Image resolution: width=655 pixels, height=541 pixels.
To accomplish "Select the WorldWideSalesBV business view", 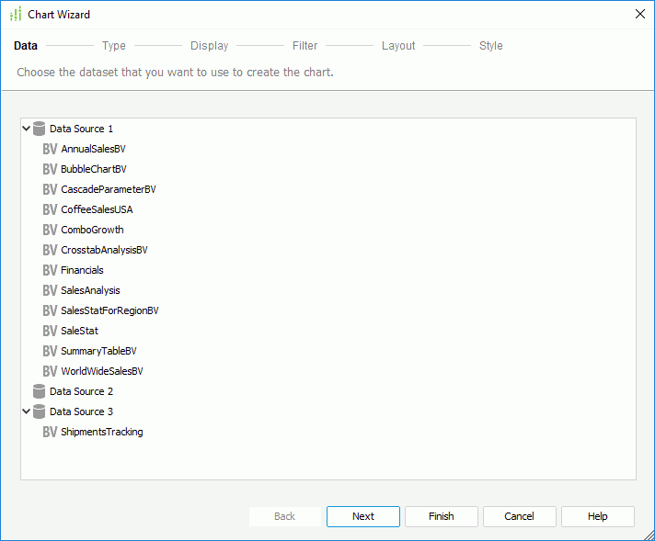I will tap(102, 371).
